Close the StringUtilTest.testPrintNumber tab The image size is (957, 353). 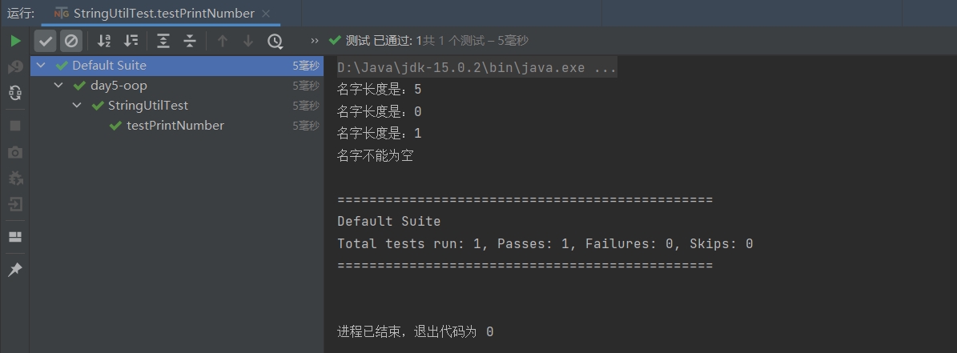click(266, 14)
